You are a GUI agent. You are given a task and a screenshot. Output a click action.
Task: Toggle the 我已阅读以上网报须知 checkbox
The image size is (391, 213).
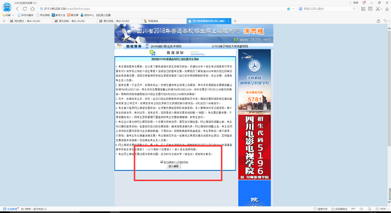pyautogui.click(x=162, y=162)
